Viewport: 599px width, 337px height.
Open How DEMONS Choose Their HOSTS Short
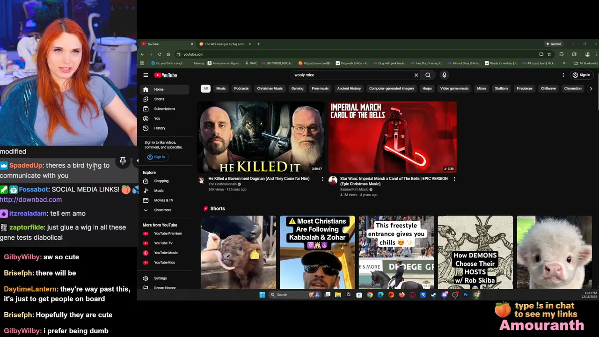[x=475, y=252]
